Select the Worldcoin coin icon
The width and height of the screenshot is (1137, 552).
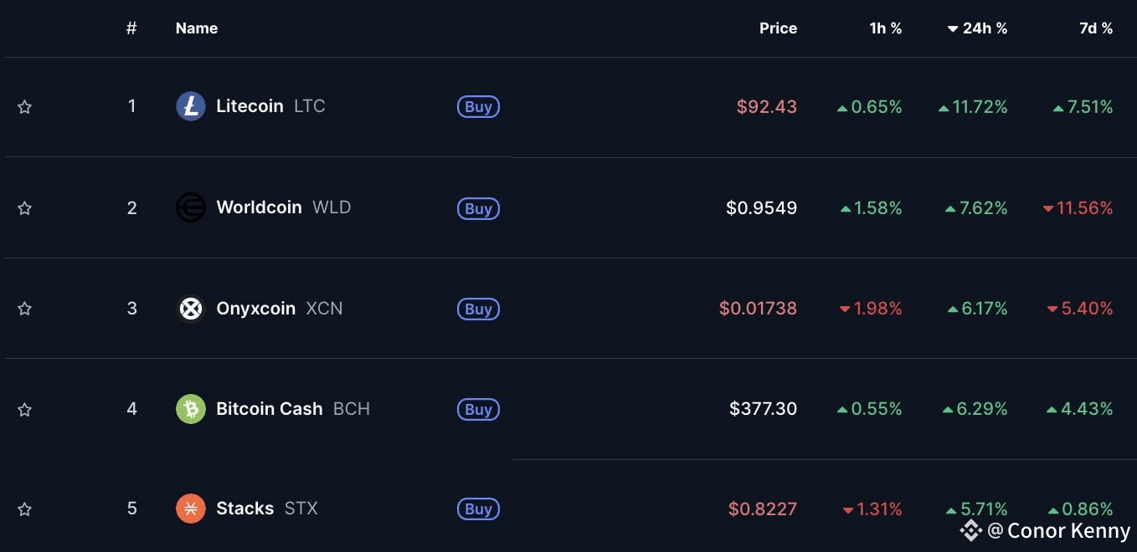pos(191,207)
